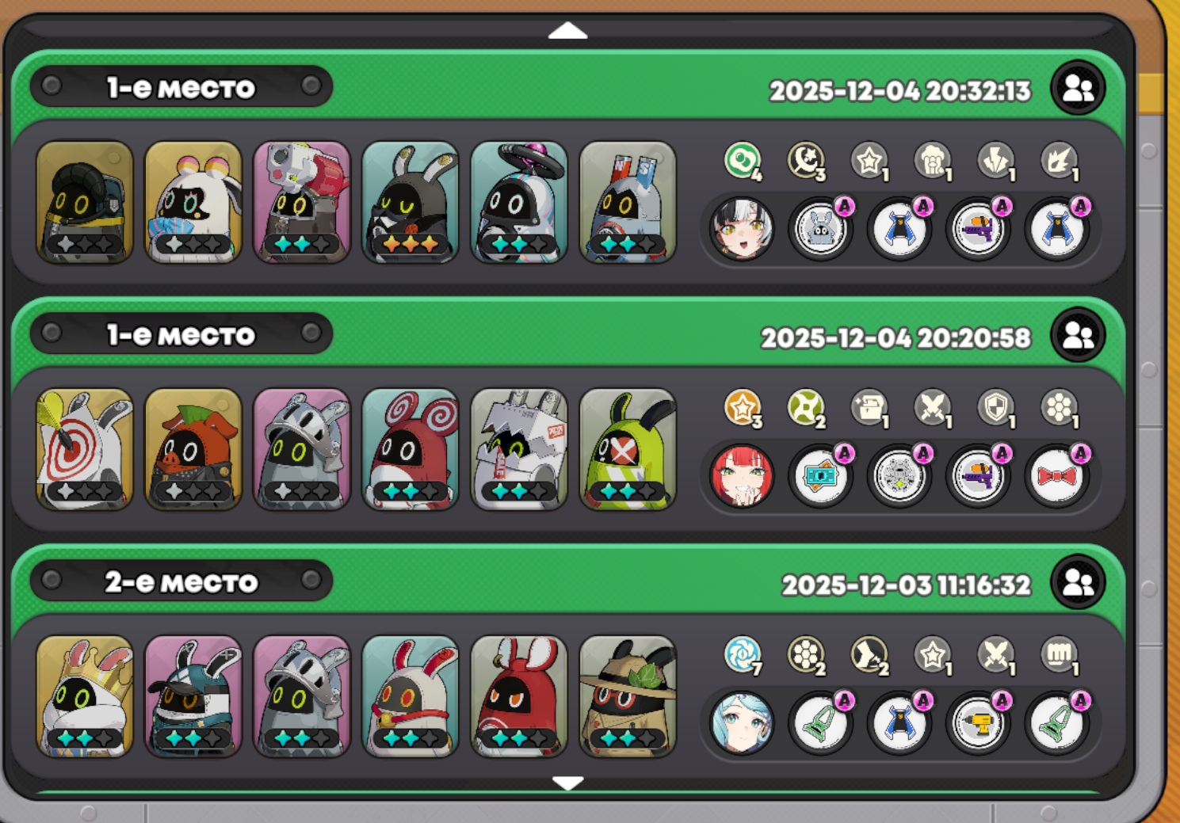The image size is (1180, 823).
Task: Click the red bow tie item icon
Action: click(1057, 476)
